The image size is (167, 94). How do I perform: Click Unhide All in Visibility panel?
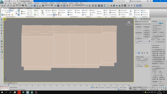122,15
